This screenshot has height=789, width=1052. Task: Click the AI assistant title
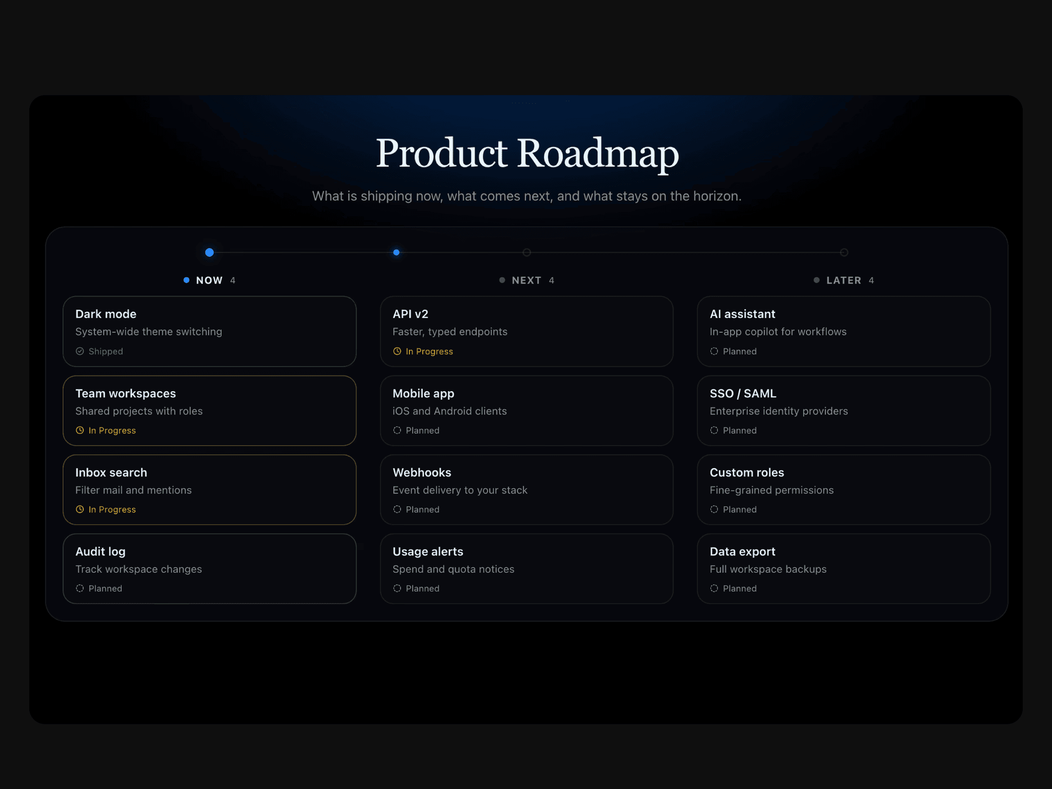point(743,314)
